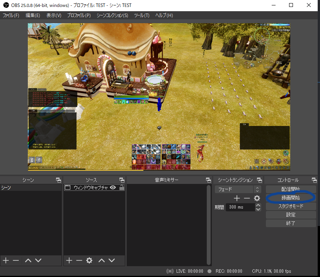The width and height of the screenshot is (320, 277).
Task: Select the ウィンドウキャプチャ source row
Action: coord(94,187)
